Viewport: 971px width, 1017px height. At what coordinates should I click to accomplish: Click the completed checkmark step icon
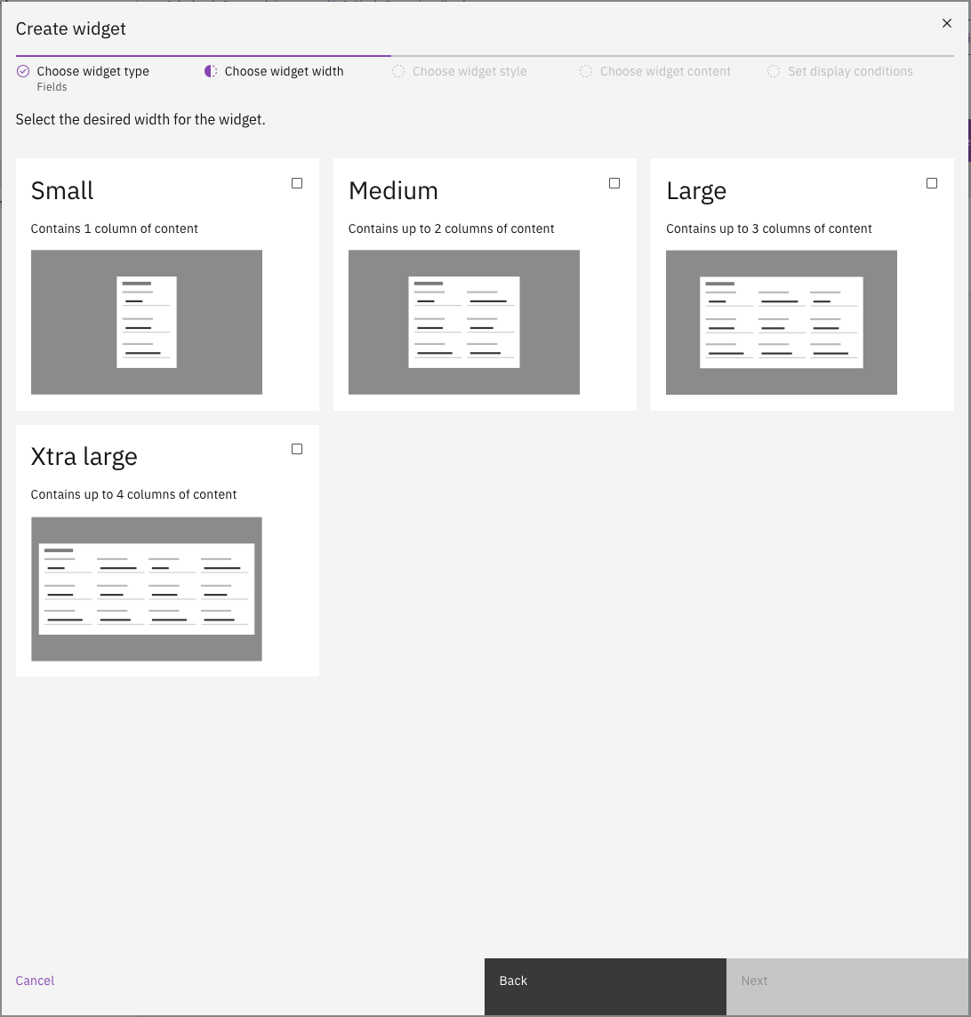[x=23, y=71]
